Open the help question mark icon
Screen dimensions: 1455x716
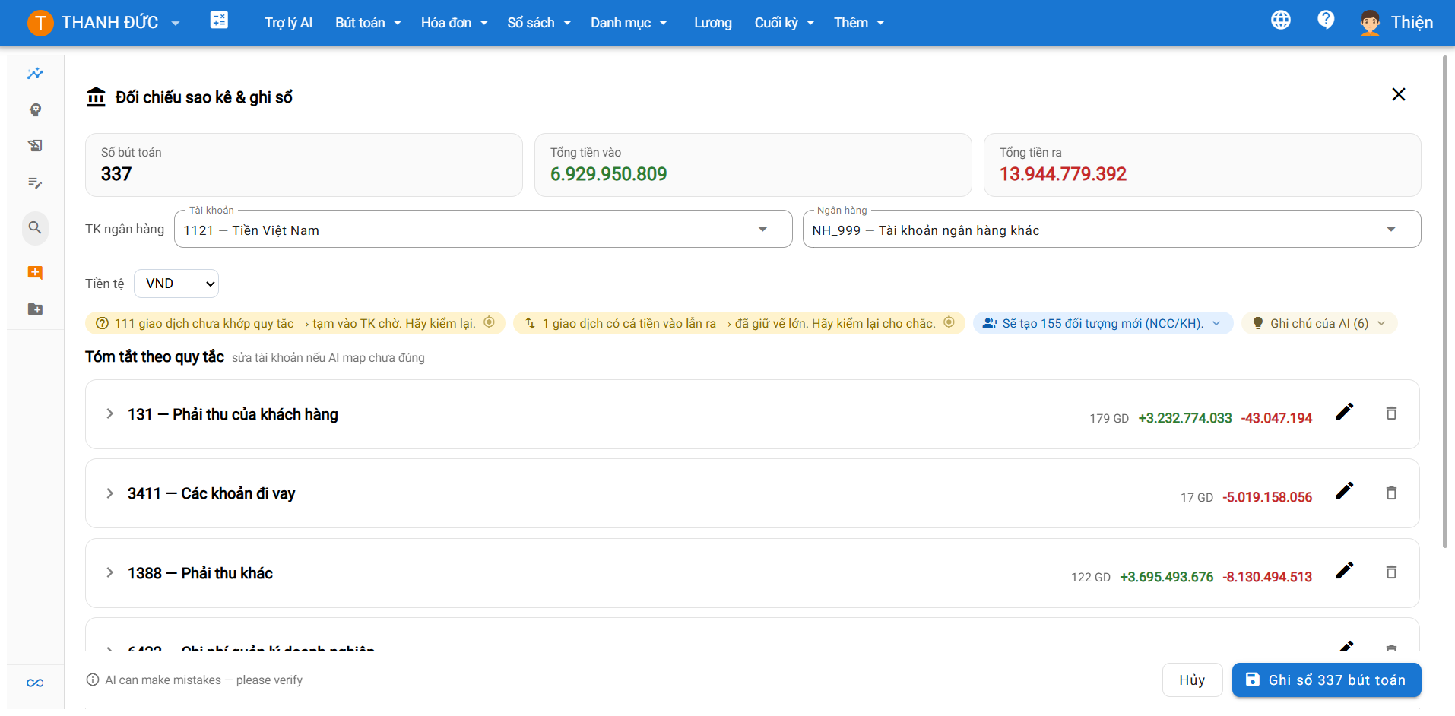tap(1326, 21)
